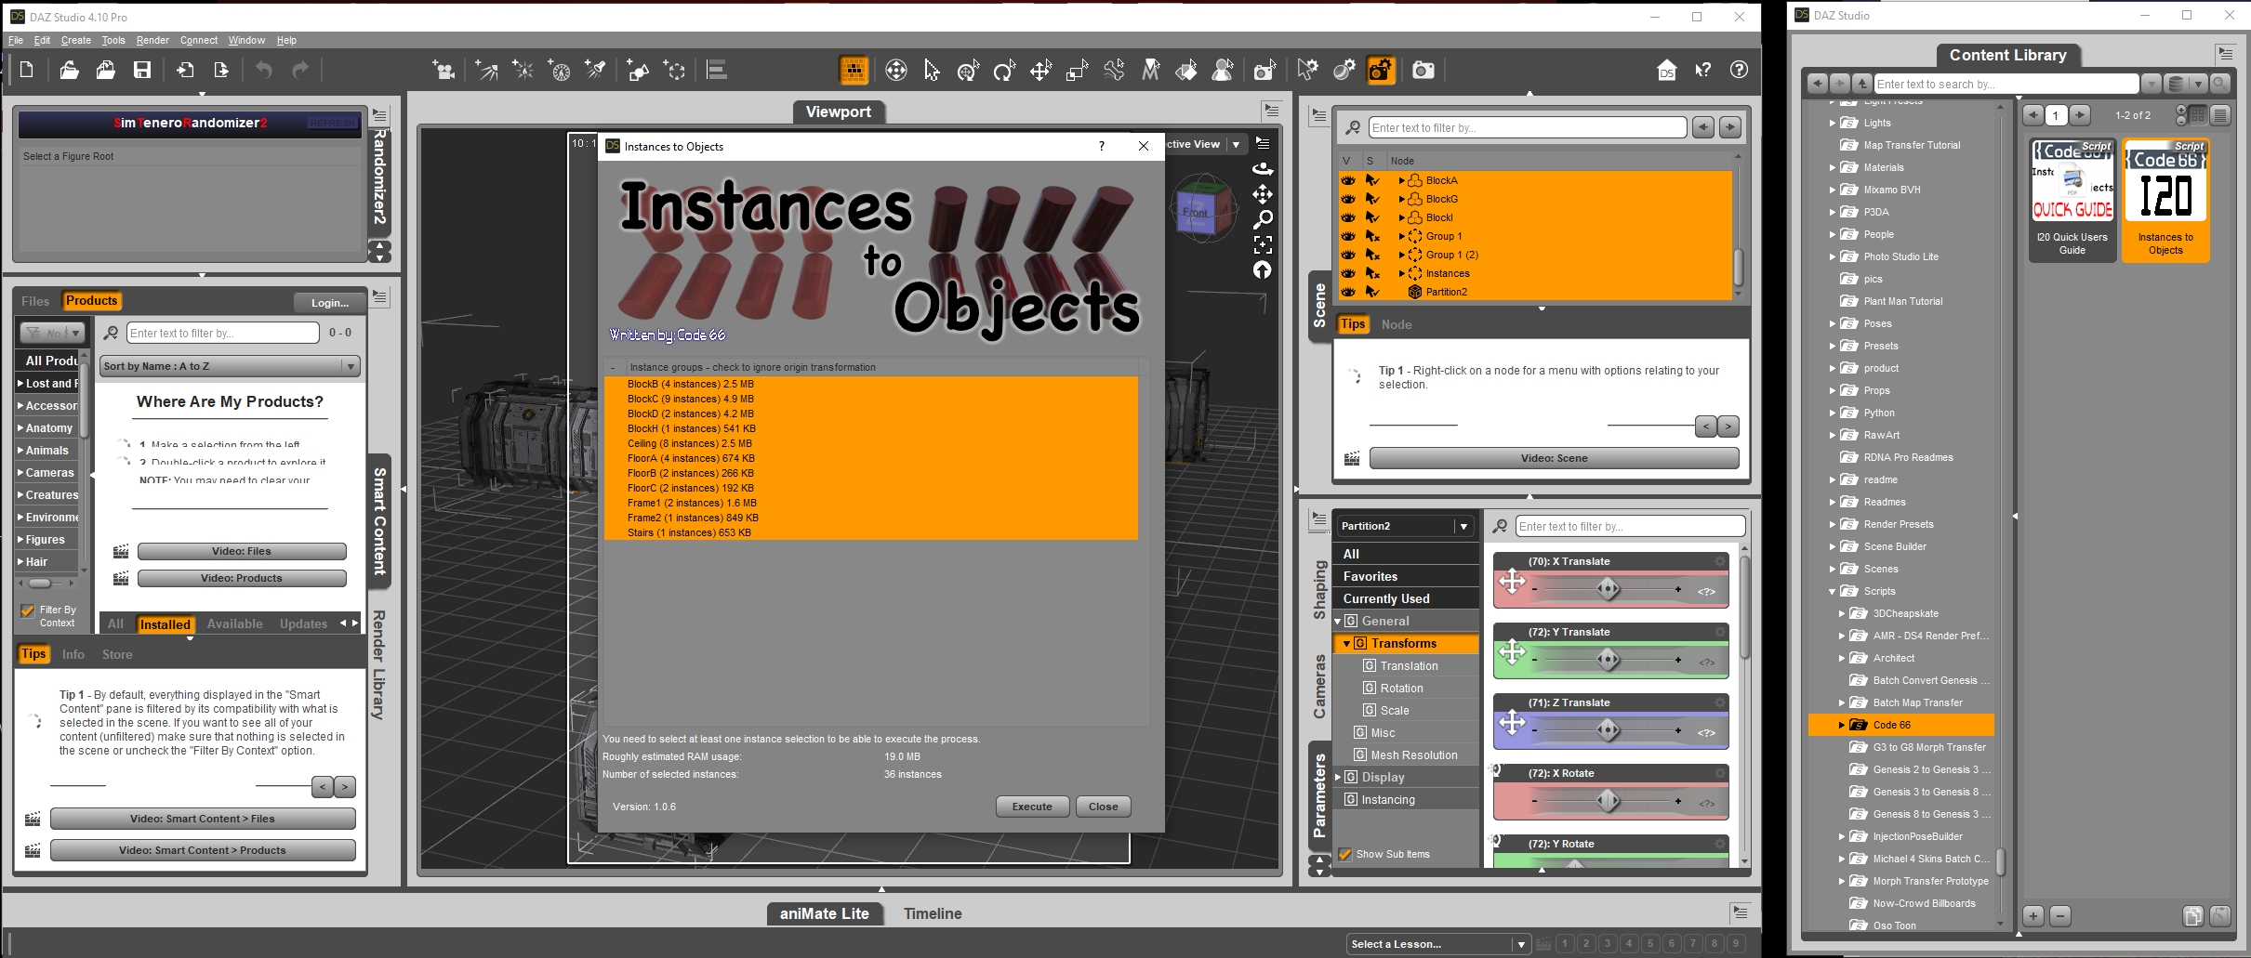Hide the Group 1 (2) node
The image size is (2251, 958).
[x=1348, y=255]
